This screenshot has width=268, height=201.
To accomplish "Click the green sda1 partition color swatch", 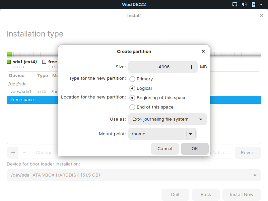I will tap(9, 62).
